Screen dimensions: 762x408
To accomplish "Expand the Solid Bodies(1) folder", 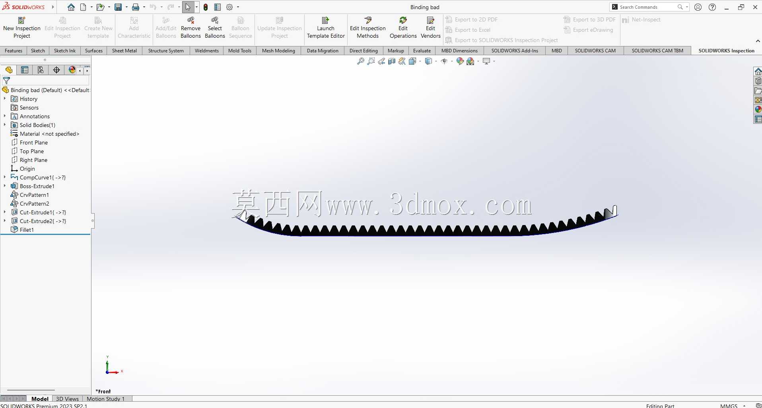I will tap(5, 125).
